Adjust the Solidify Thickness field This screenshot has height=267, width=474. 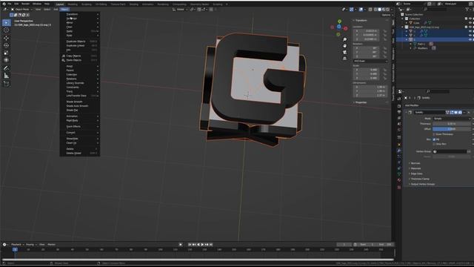[452, 124]
